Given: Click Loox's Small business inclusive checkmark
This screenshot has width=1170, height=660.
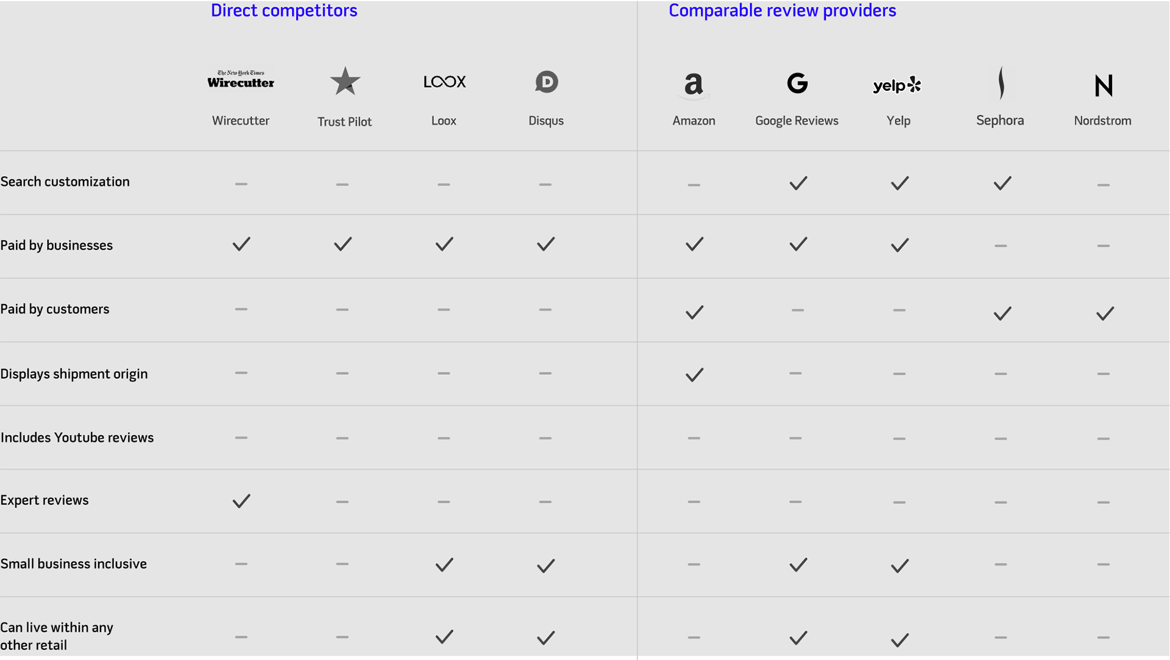Looking at the screenshot, I should coord(444,564).
